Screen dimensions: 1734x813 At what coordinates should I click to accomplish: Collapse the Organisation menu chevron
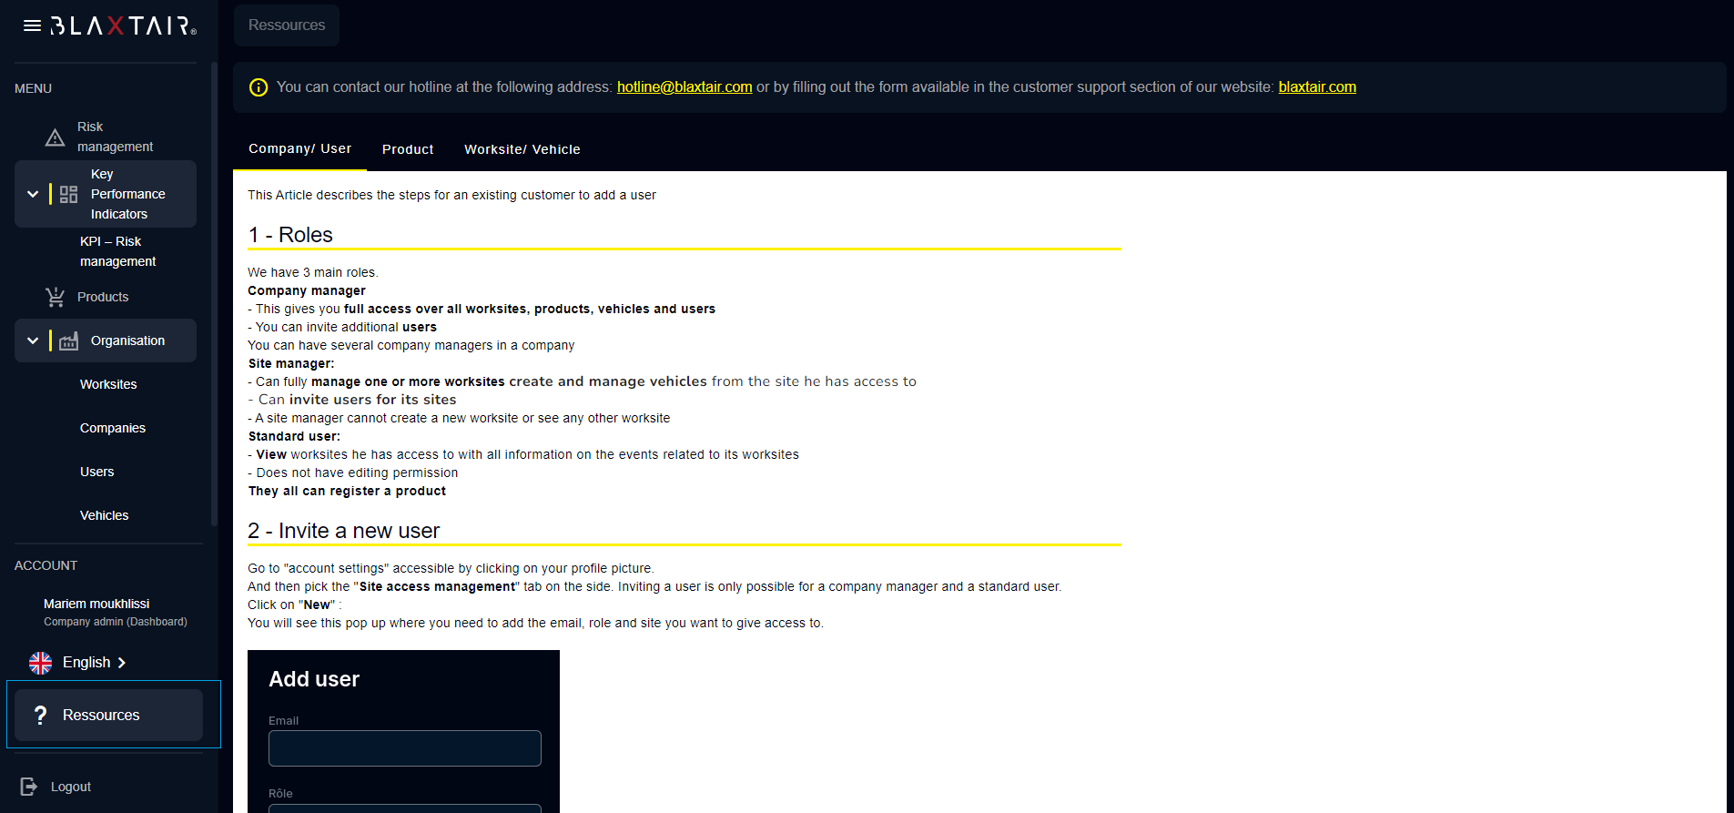coord(33,340)
